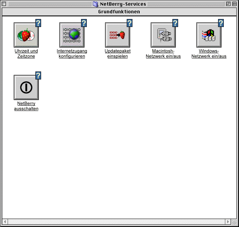
Task: Open help badge for Macintosh-Netzwerk ein/aus
Action: [175, 23]
